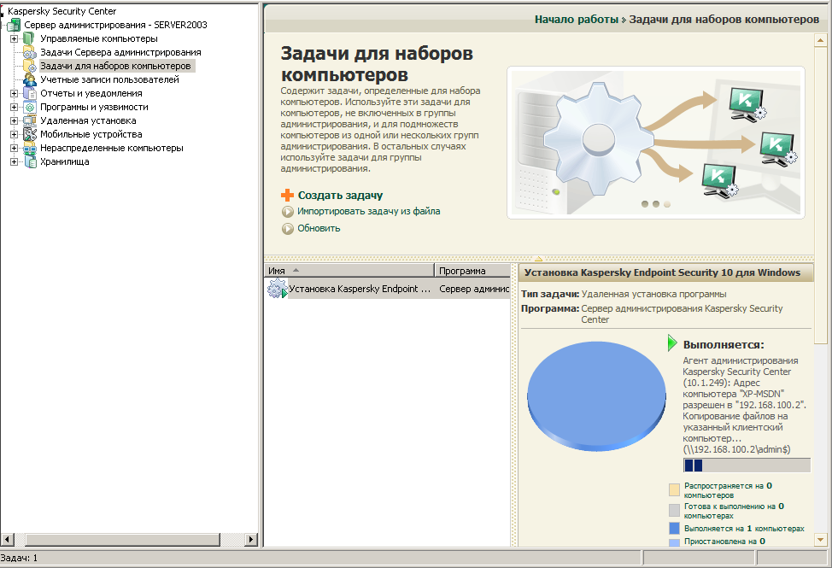Expand the Мобильные устройства node
The width and height of the screenshot is (832, 568).
click(x=14, y=135)
